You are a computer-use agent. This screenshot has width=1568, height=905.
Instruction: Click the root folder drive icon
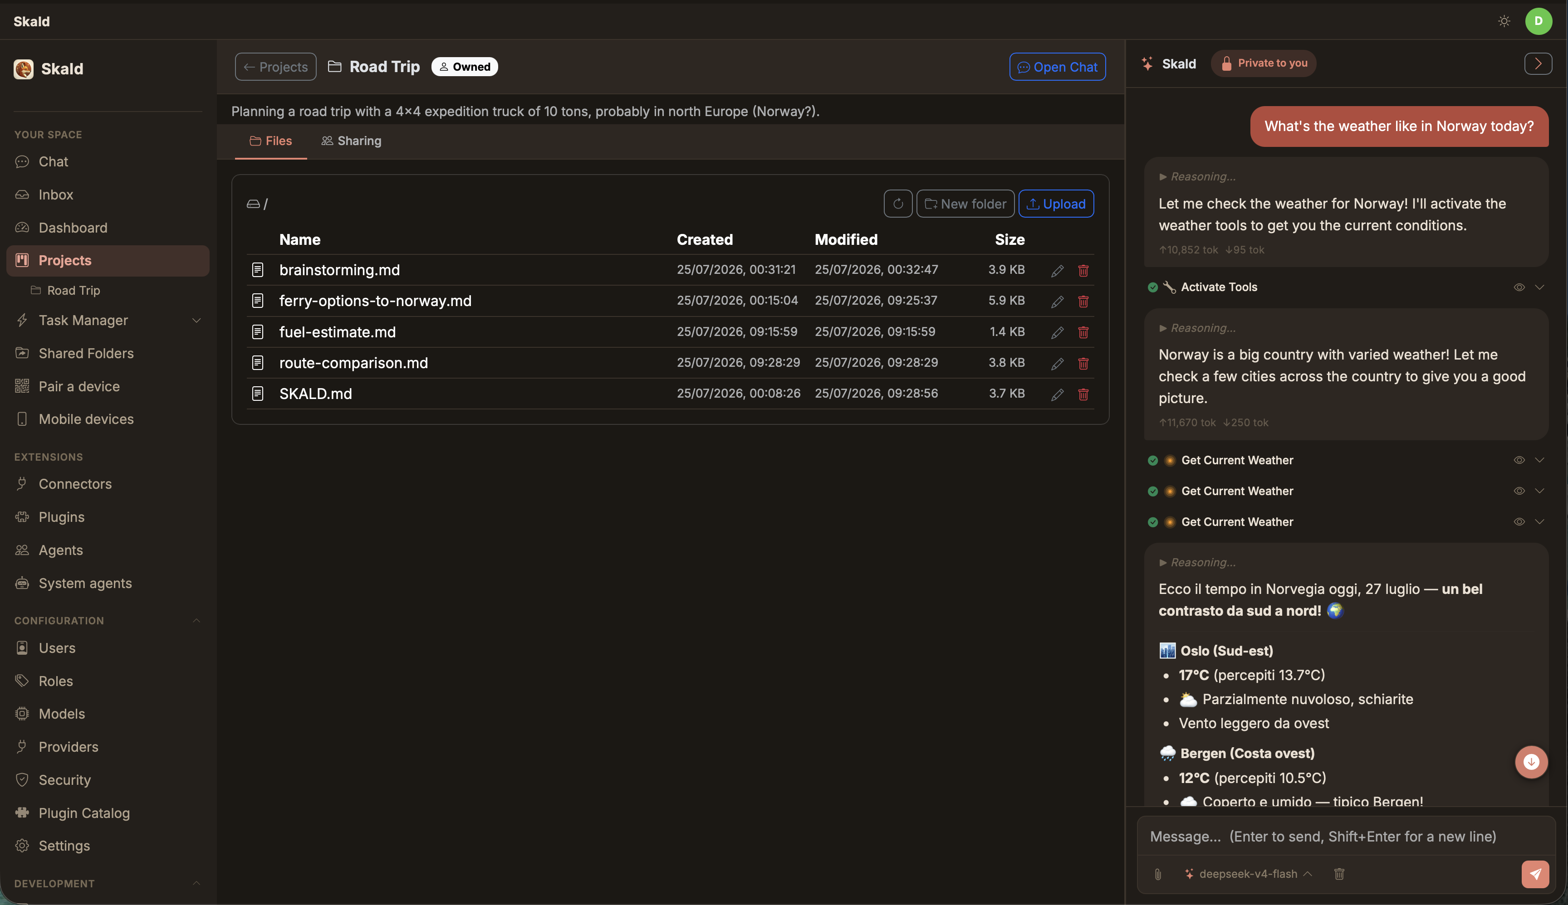click(x=253, y=204)
